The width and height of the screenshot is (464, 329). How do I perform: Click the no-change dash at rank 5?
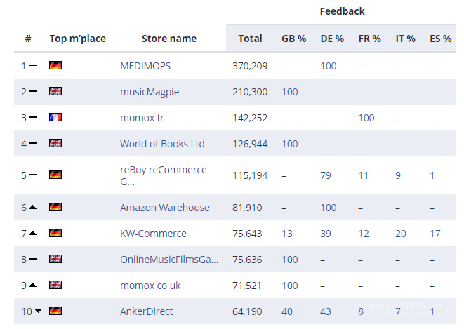[x=33, y=175]
